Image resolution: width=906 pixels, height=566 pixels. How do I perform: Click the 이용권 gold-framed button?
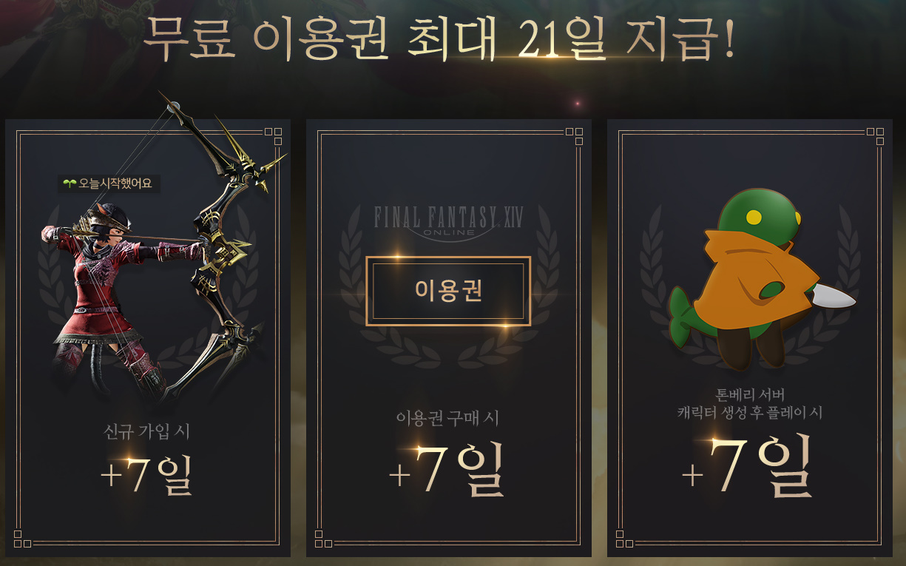(x=448, y=291)
